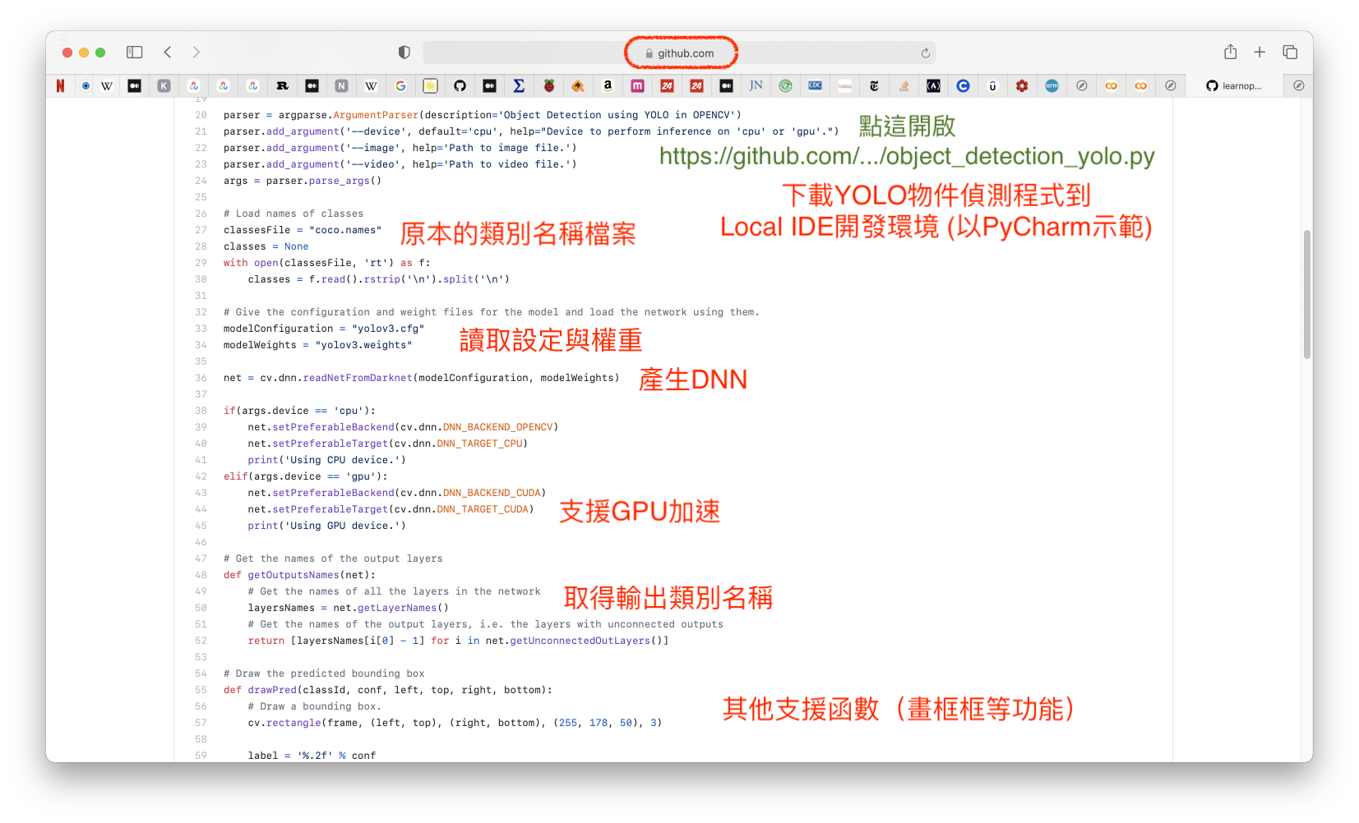
Task: Open the Share menu icon
Action: click(x=1230, y=52)
